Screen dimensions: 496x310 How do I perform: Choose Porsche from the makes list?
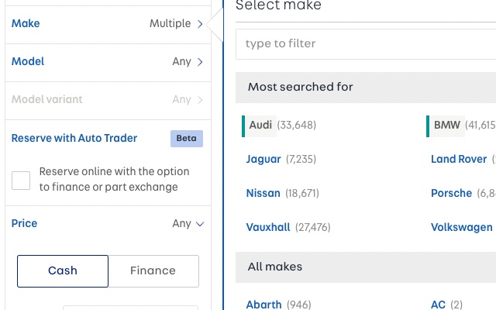click(x=451, y=194)
